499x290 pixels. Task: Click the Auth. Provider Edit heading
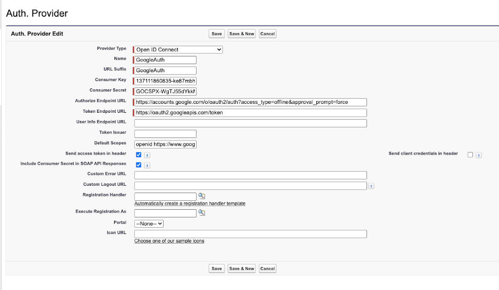(37, 34)
